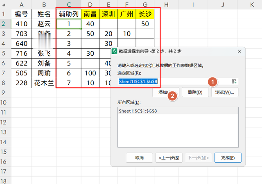Viewport: 262px width, 184px height.
Task: Click 辅助列 cell with value 4
Action: click(69, 54)
